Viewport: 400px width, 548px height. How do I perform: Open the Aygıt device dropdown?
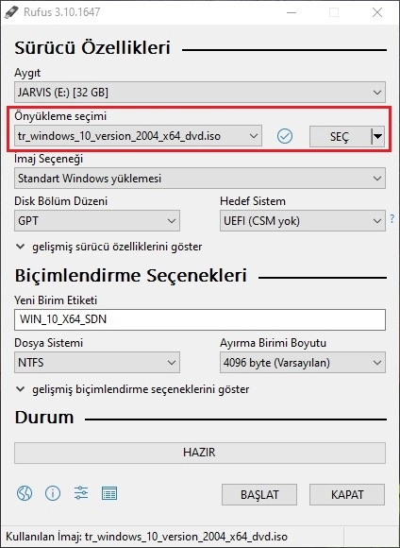(200, 93)
